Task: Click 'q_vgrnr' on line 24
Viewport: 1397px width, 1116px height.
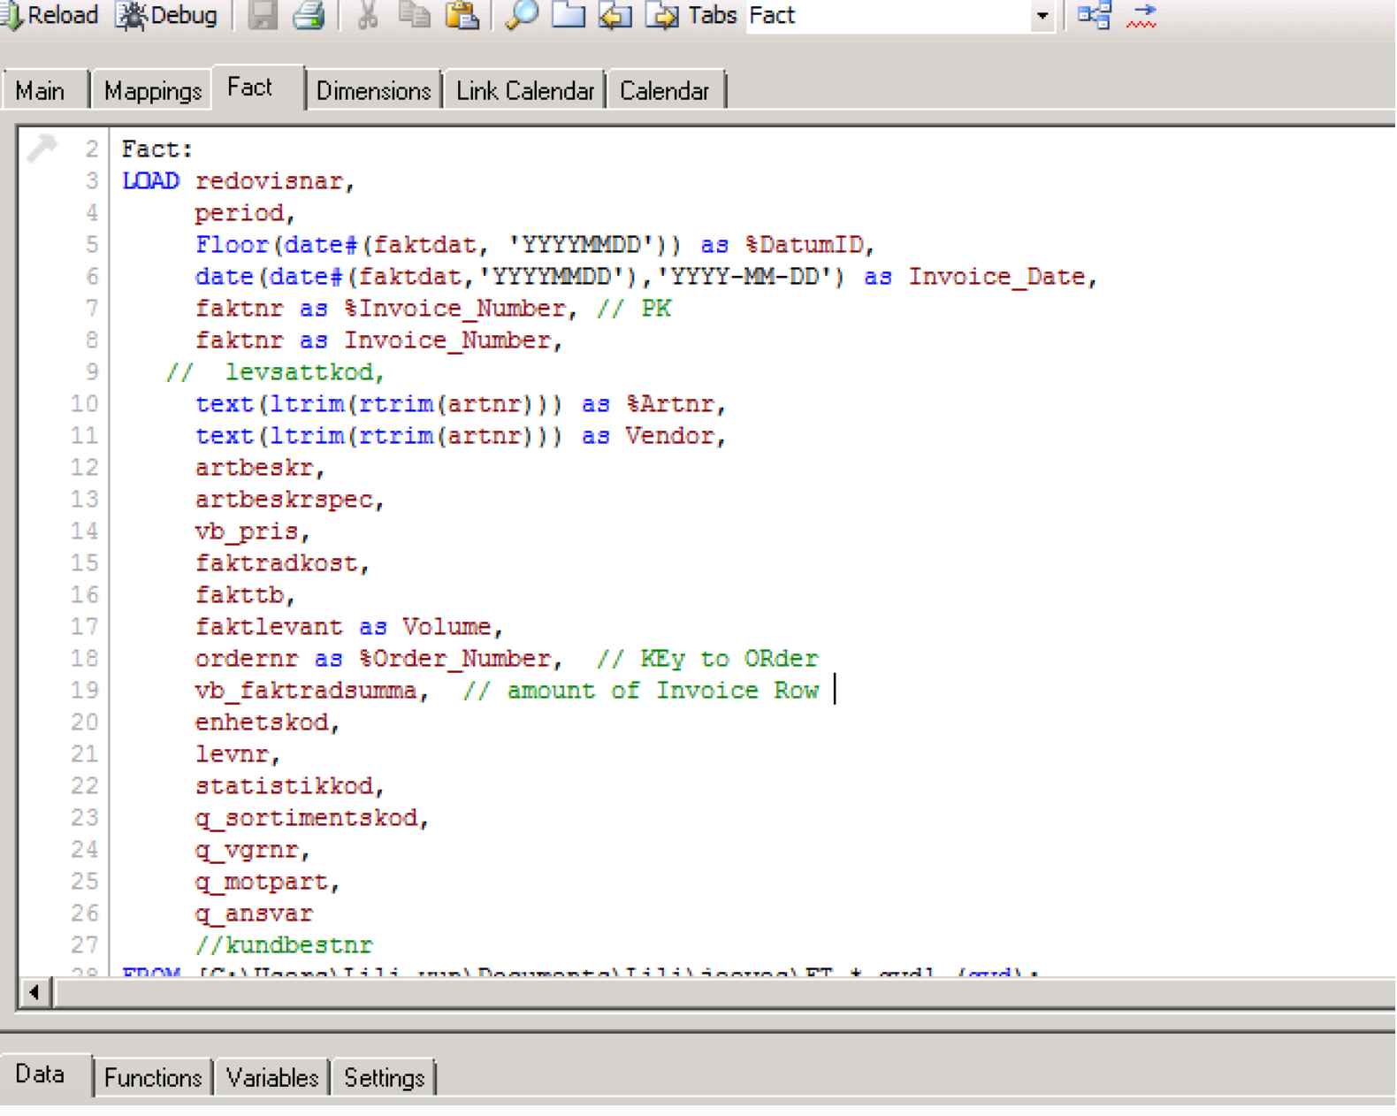Action: (247, 850)
